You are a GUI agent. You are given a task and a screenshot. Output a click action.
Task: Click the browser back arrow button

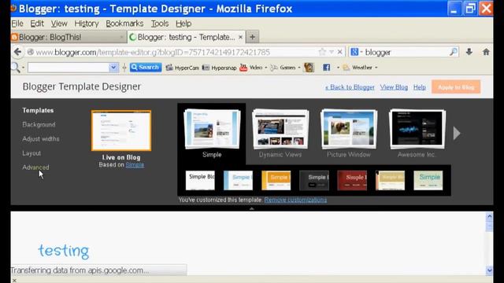(17, 52)
